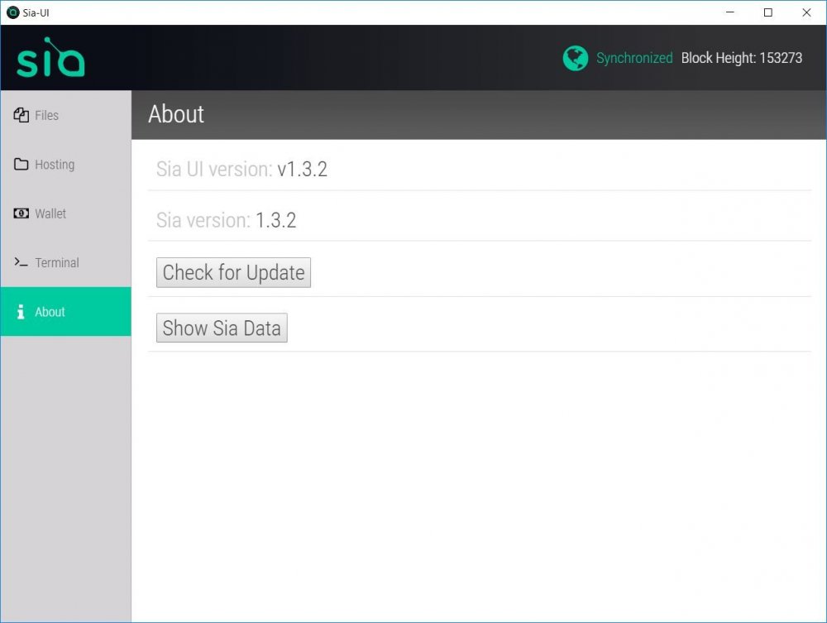Click the Sia-UI window title text
The image size is (827, 623).
tap(36, 12)
